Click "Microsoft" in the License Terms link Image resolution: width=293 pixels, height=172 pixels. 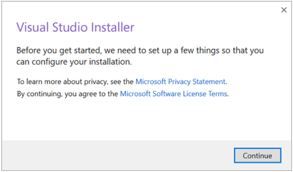pyautogui.click(x=134, y=94)
